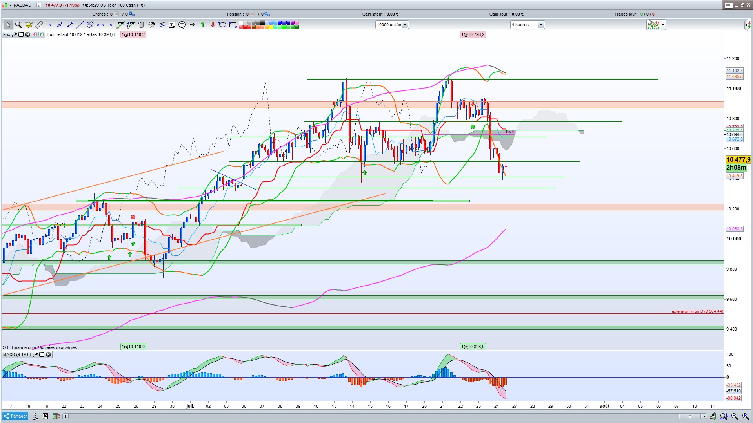Open order settings gear beside Ordres
Viewport: 753px width, 423px height.
[131, 14]
